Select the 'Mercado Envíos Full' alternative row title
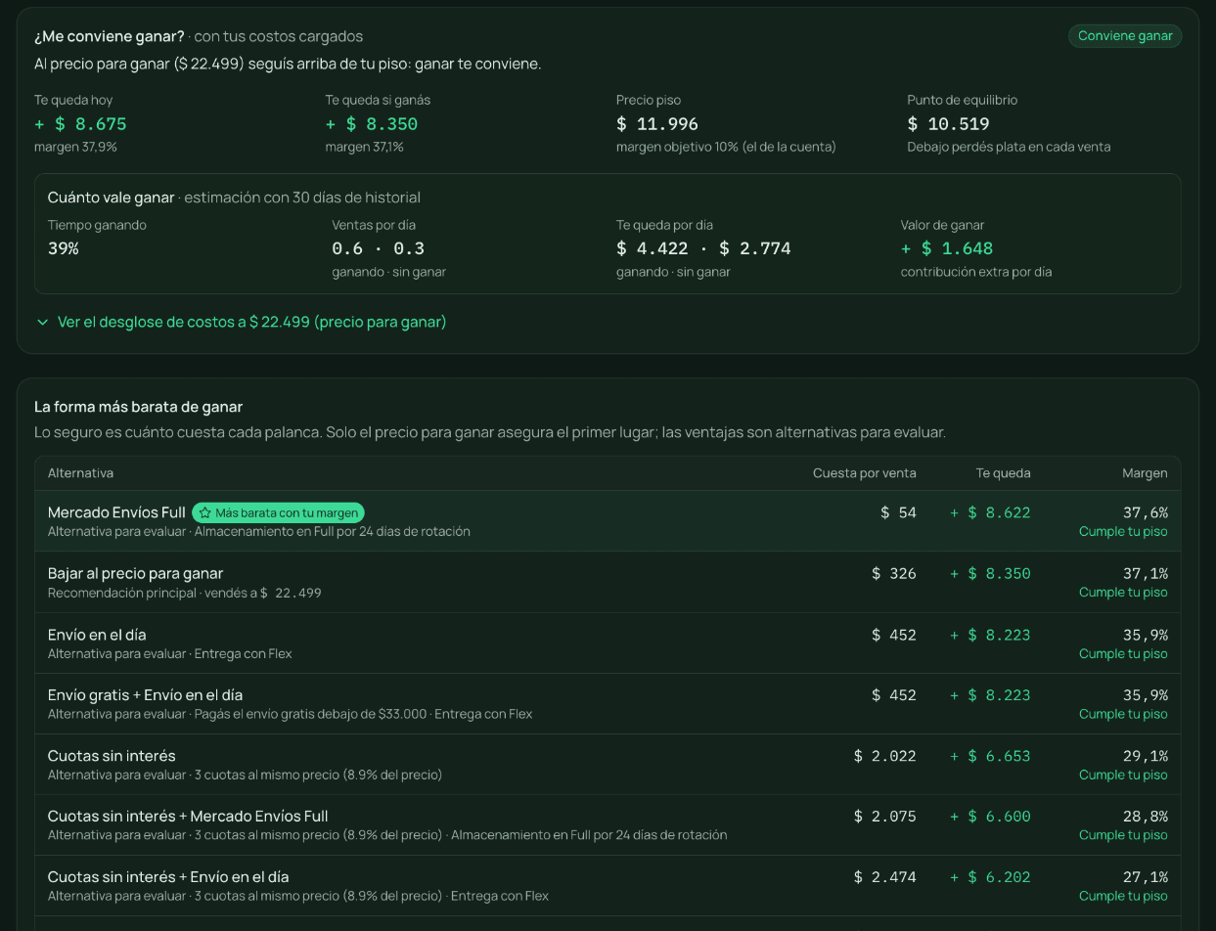The width and height of the screenshot is (1216, 931). click(116, 512)
